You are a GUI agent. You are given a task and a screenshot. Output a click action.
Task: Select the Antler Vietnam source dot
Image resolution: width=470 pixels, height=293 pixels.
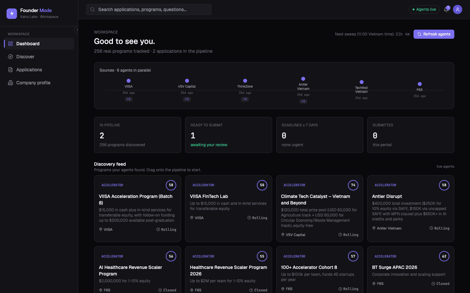(303, 79)
